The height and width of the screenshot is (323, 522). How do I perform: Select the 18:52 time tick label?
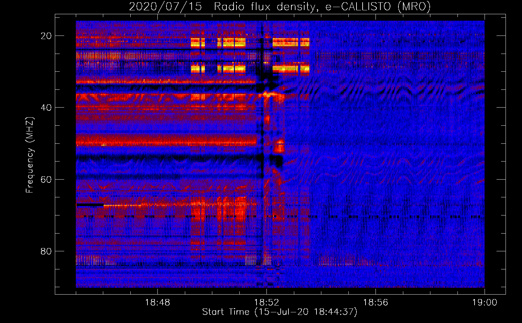tap(266, 303)
